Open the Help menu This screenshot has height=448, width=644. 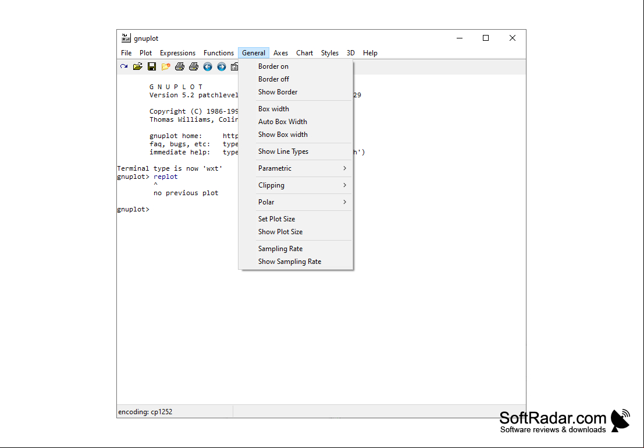coord(370,53)
